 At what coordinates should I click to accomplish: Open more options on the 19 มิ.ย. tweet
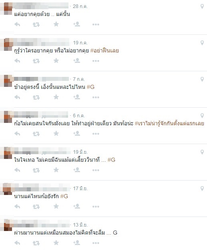tap(96, 170)
